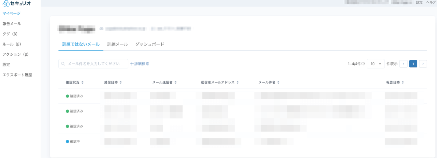The width and height of the screenshot is (437, 158).
Task: Open the ダッシュボード tab
Action: (150, 44)
